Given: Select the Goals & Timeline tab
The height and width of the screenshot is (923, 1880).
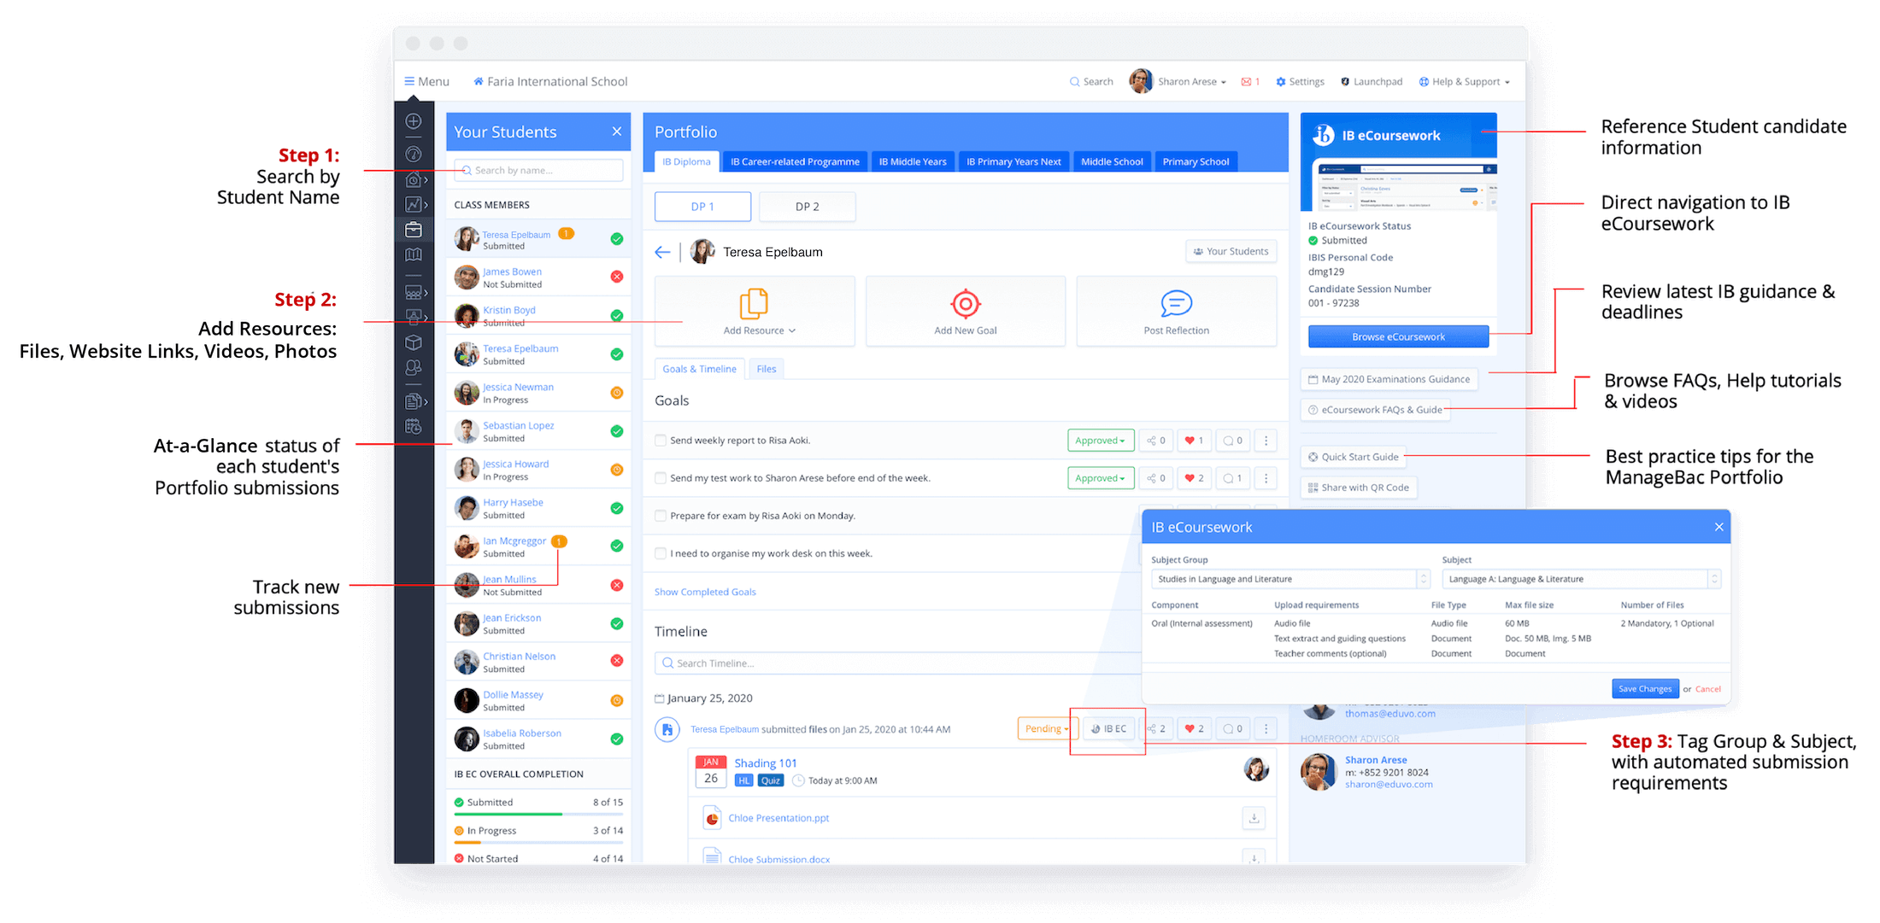Looking at the screenshot, I should point(699,369).
